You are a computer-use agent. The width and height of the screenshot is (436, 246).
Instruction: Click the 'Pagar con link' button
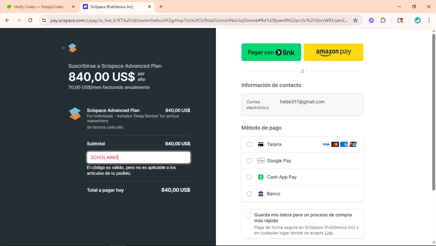[271, 52]
